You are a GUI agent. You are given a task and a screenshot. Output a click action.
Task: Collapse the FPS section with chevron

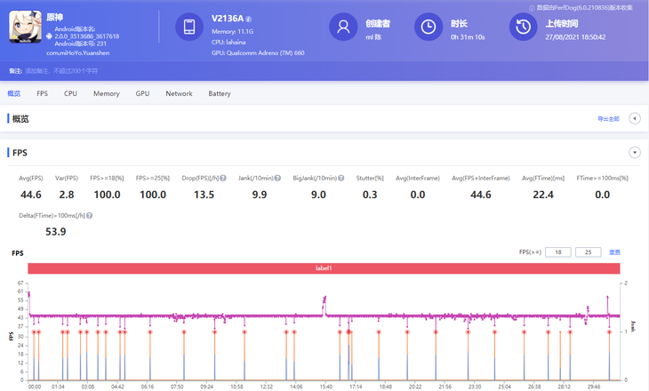(x=635, y=153)
